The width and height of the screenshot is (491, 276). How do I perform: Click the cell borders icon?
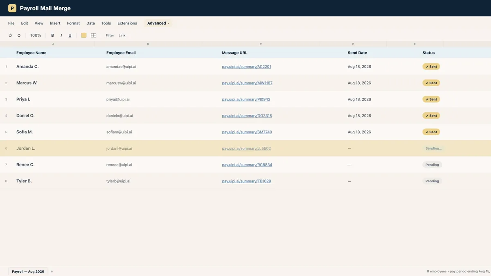(94, 36)
